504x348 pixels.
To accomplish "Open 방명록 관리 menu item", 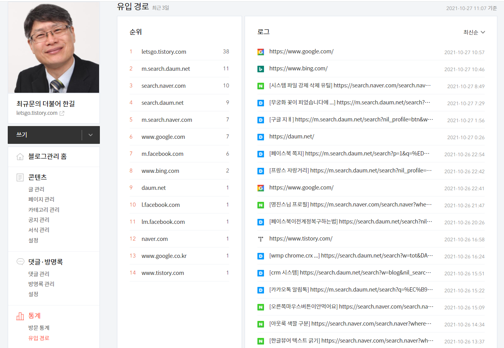I will [x=41, y=284].
